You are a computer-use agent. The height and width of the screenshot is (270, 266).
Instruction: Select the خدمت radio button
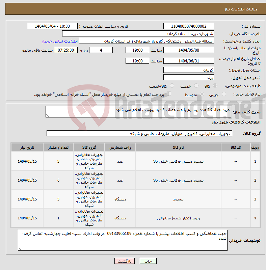pyautogui.click(x=196, y=86)
